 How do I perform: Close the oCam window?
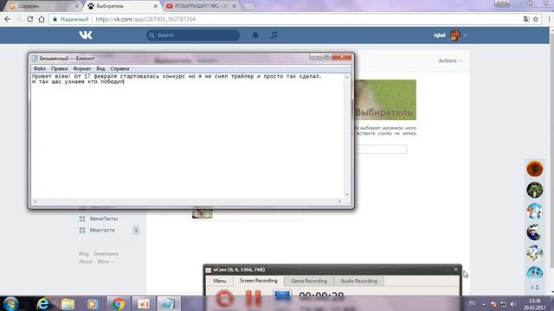pos(455,270)
